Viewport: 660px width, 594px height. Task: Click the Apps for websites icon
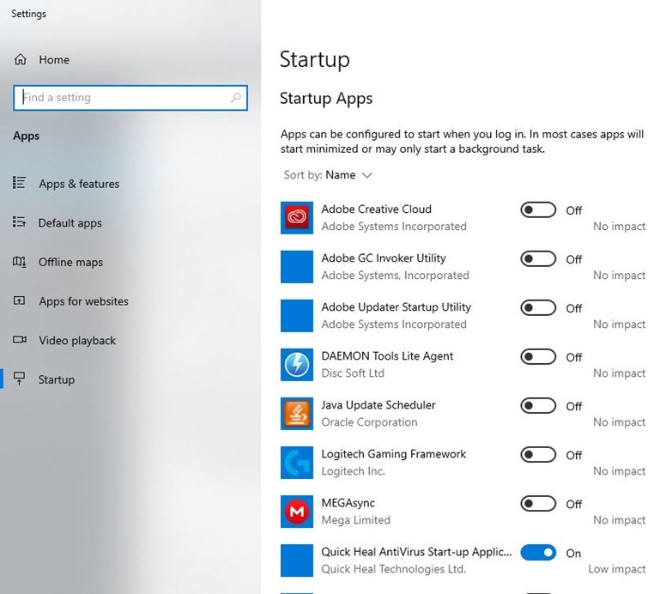[20, 300]
